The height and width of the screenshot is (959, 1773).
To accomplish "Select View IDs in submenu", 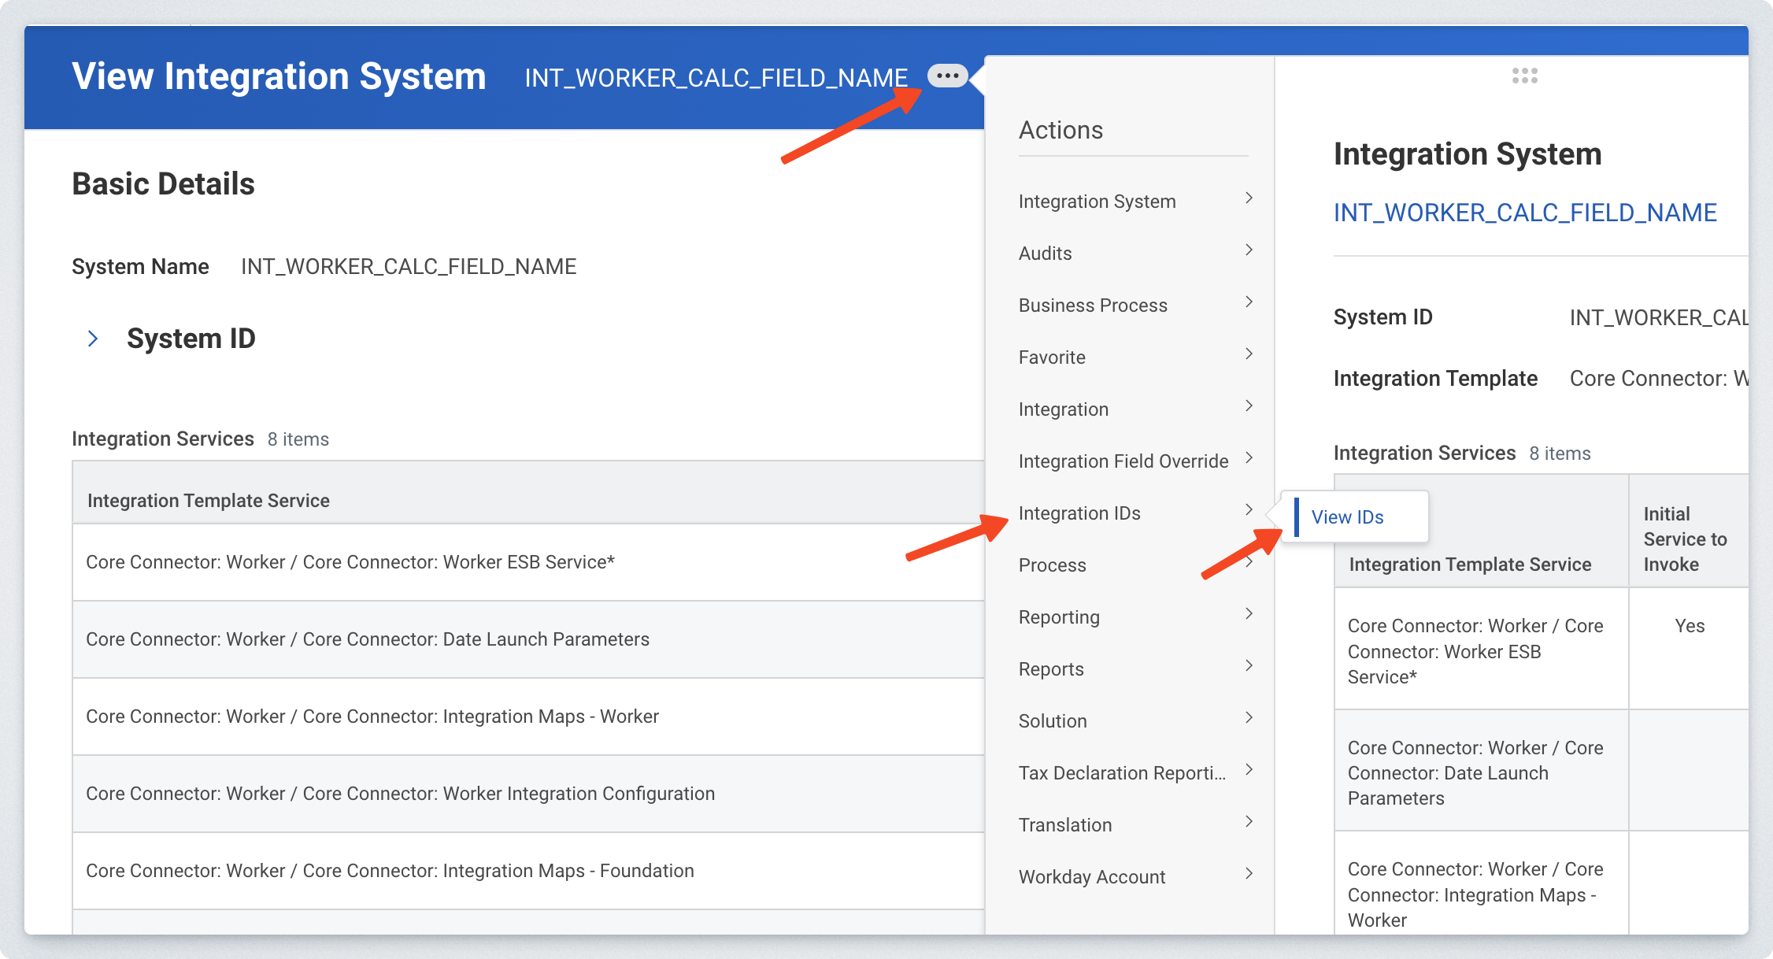I will pos(1347,517).
